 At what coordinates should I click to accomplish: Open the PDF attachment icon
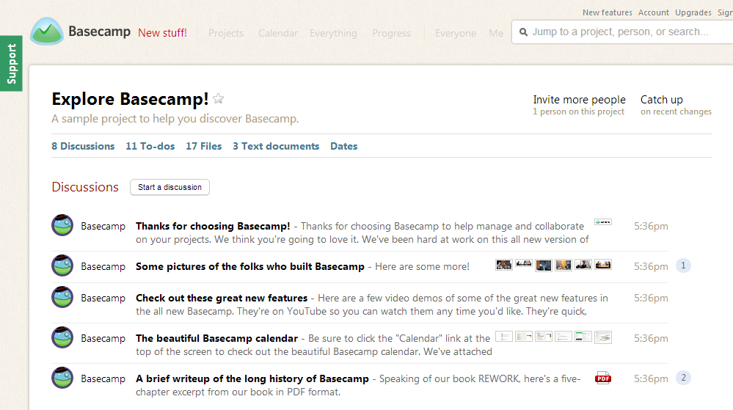point(603,378)
